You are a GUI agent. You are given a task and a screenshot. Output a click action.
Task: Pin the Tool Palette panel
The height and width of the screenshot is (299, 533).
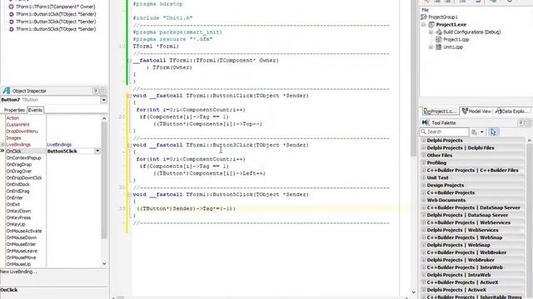[521, 123]
